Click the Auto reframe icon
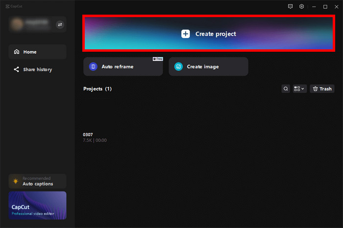Screen dimensions: 343x228 click(x=93, y=66)
